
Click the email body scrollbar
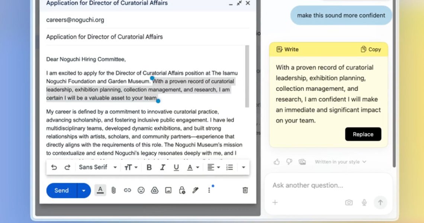tap(247, 76)
